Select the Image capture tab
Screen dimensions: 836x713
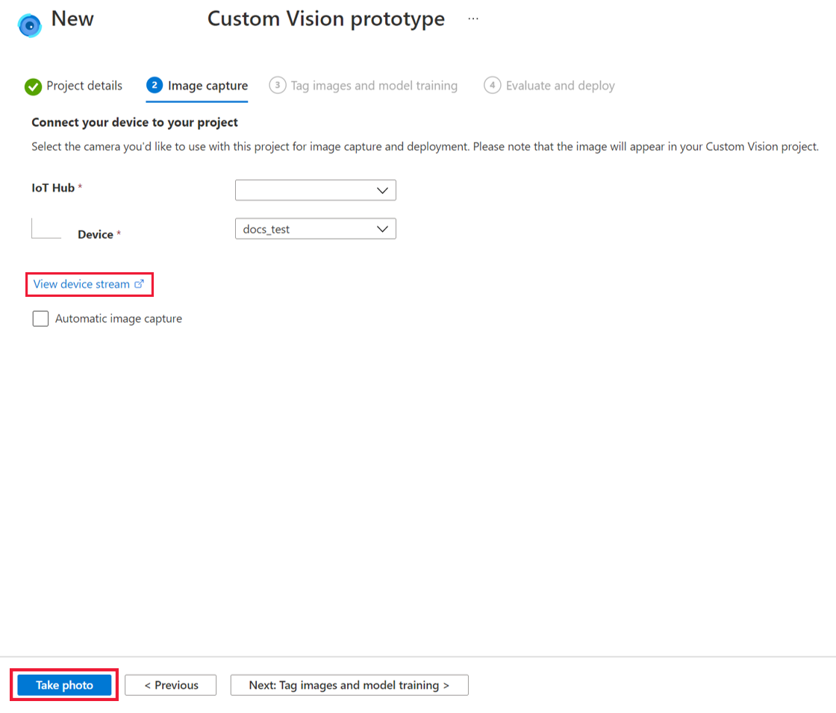coord(207,86)
